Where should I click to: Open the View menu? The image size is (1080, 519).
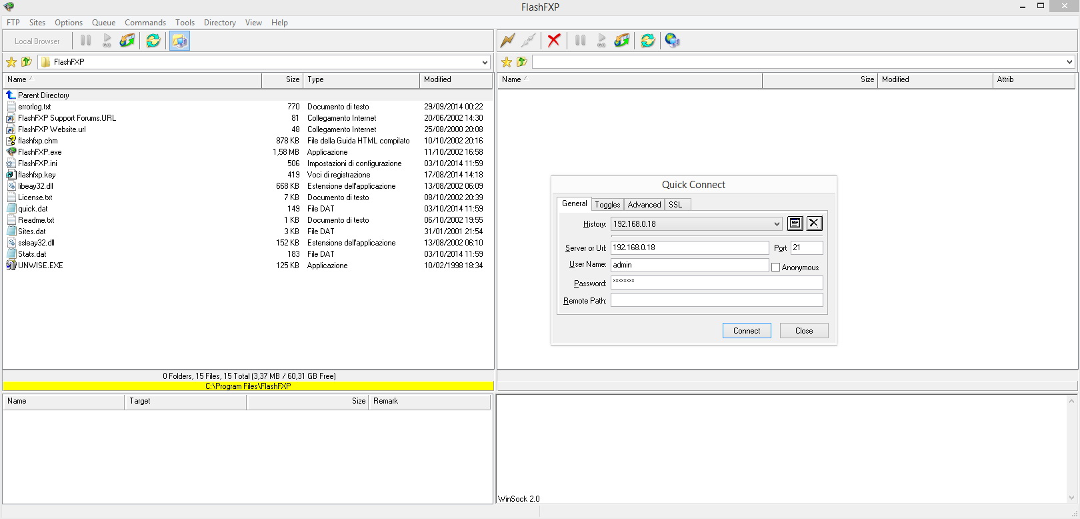[x=253, y=23]
